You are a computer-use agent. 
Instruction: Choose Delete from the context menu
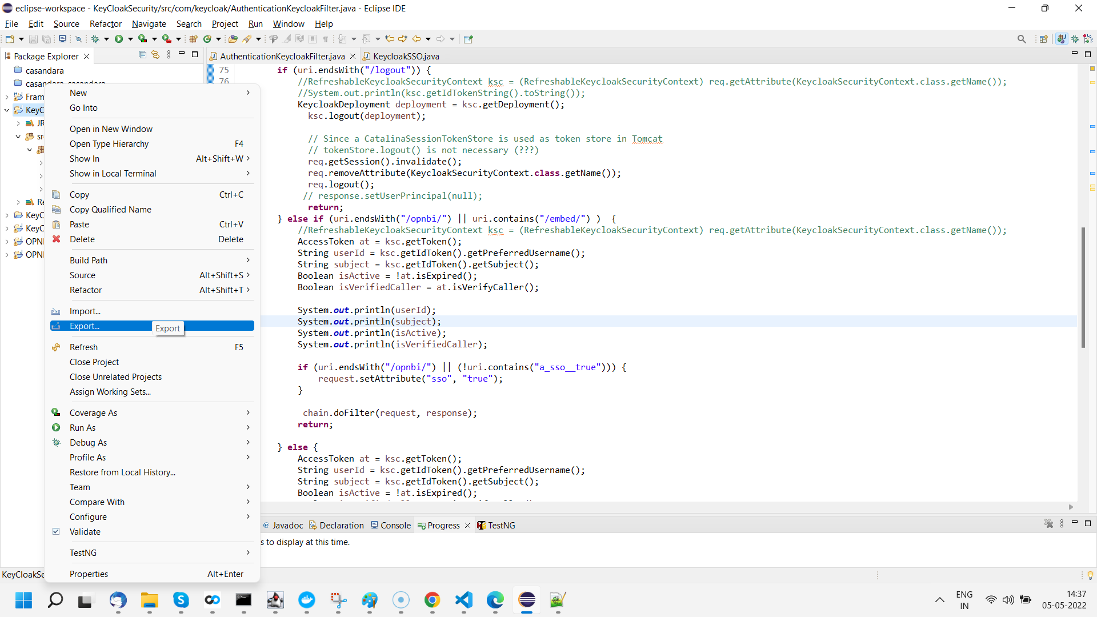coord(152,239)
